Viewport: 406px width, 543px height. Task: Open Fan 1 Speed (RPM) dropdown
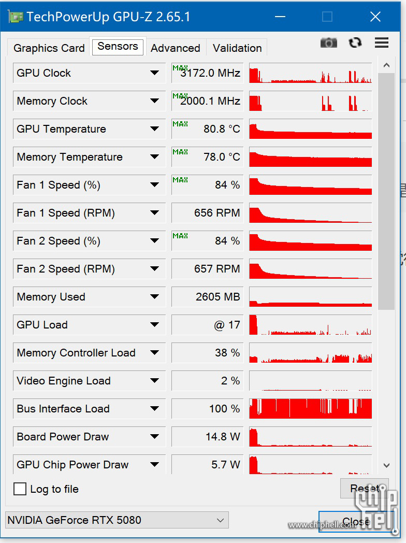pyautogui.click(x=154, y=212)
